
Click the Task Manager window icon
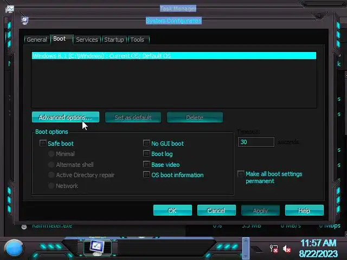click(10, 9)
